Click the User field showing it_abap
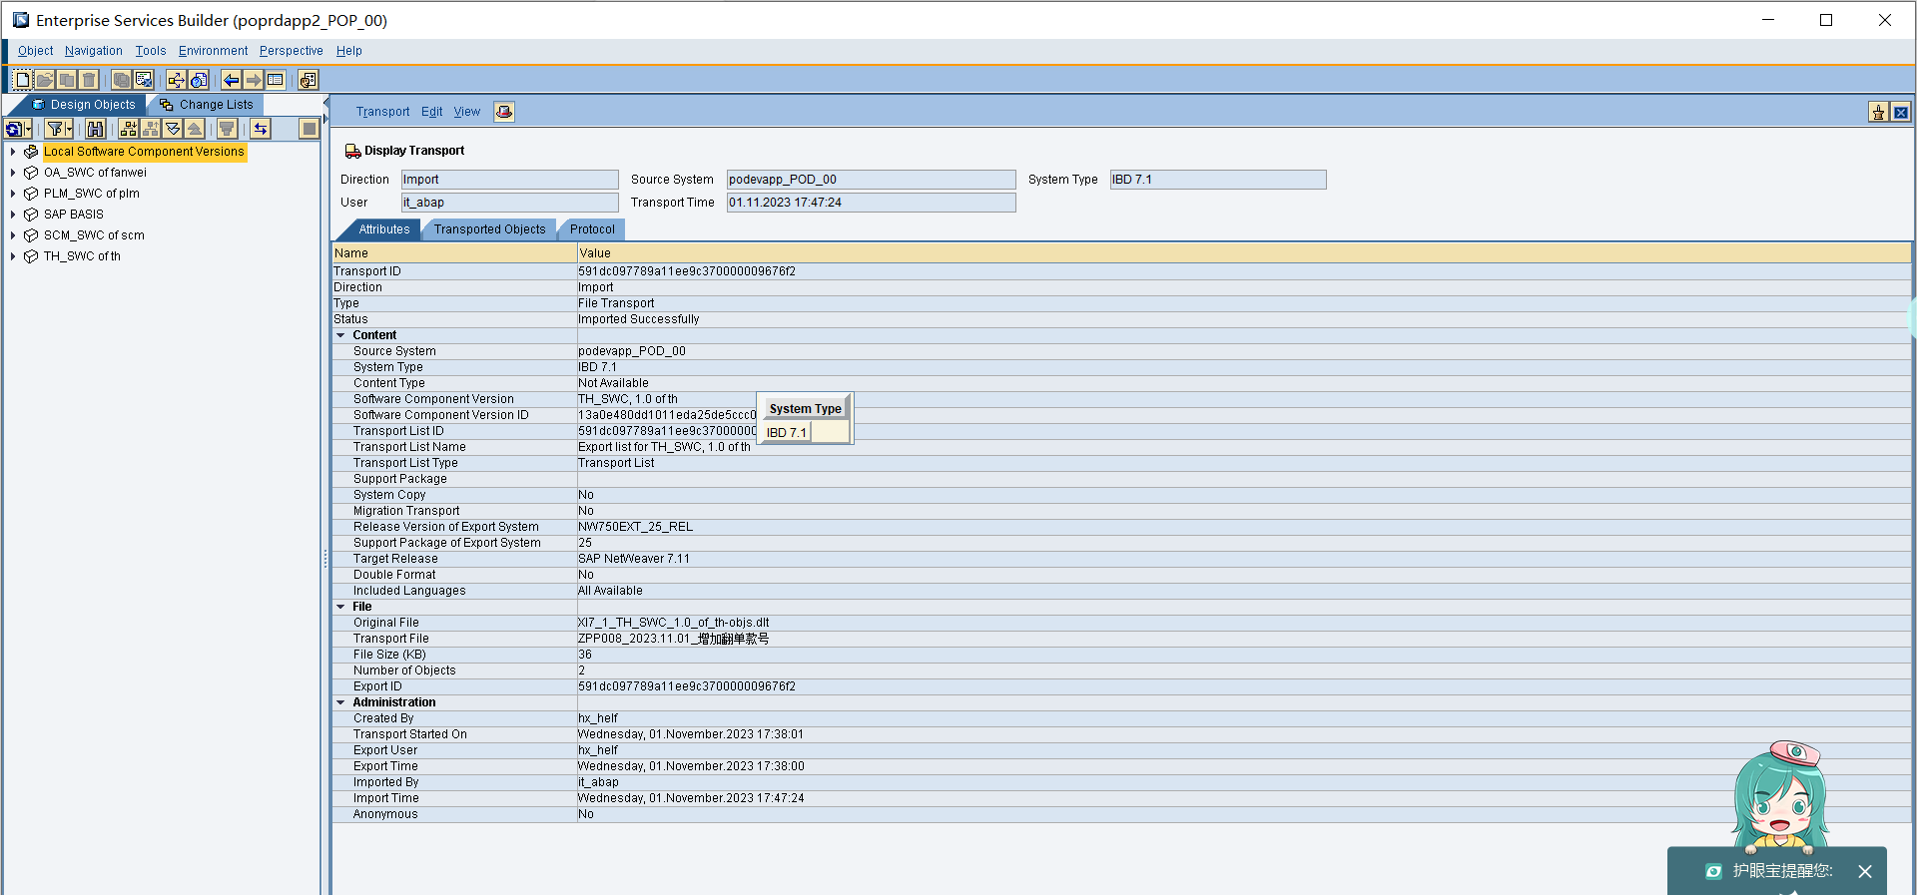Image resolution: width=1917 pixels, height=895 pixels. (x=509, y=203)
